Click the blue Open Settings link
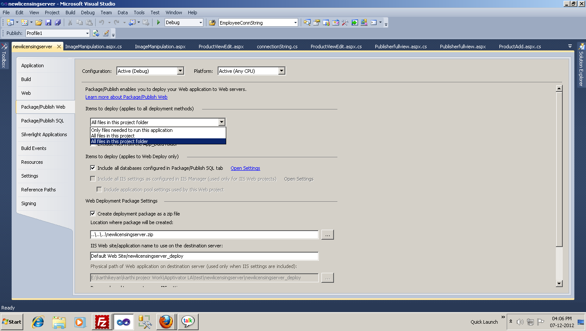 [x=245, y=168]
